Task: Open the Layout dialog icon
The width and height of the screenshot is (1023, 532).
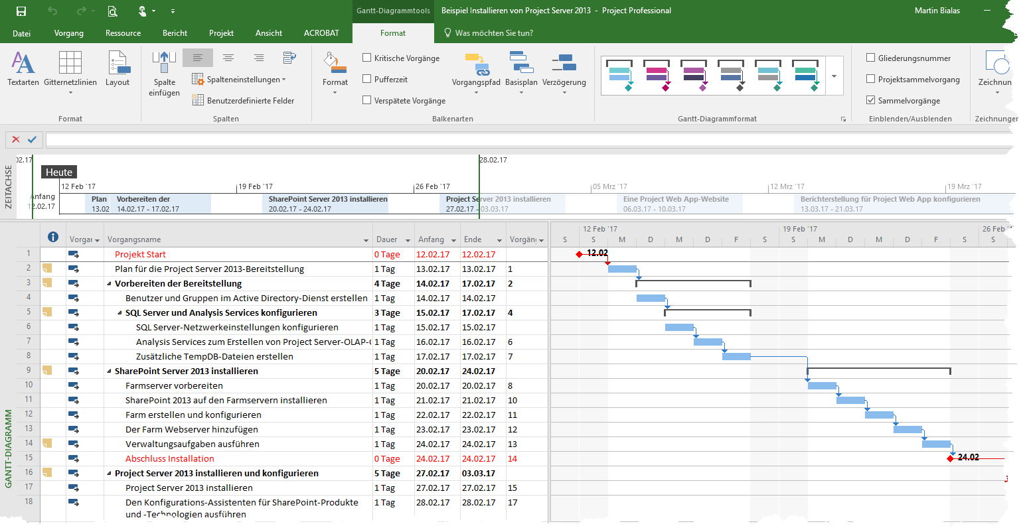Action: click(x=118, y=69)
